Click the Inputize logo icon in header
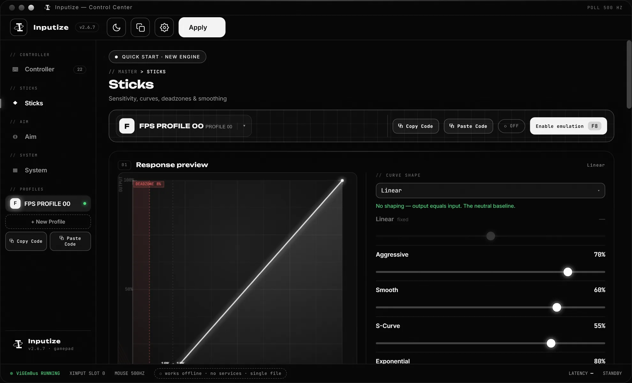Screen dimensions: 632x383 tap(19, 27)
